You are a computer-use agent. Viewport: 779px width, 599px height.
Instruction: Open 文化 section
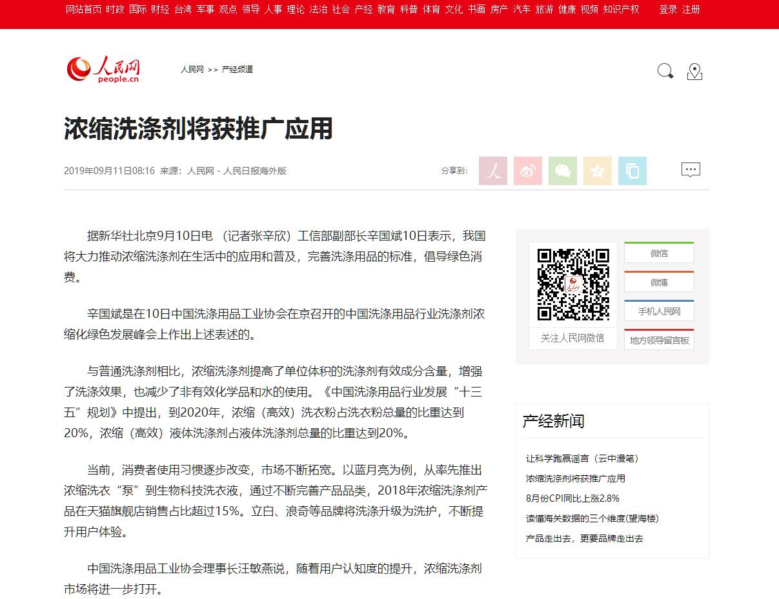pyautogui.click(x=454, y=10)
